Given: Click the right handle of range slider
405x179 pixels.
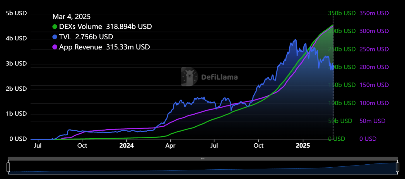Looking at the screenshot, I should click(398, 167).
